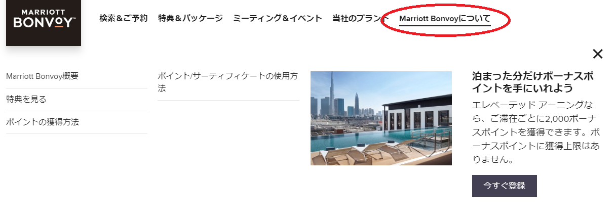Select ミーティング&イベント in navigation
The image size is (615, 223).
(278, 18)
